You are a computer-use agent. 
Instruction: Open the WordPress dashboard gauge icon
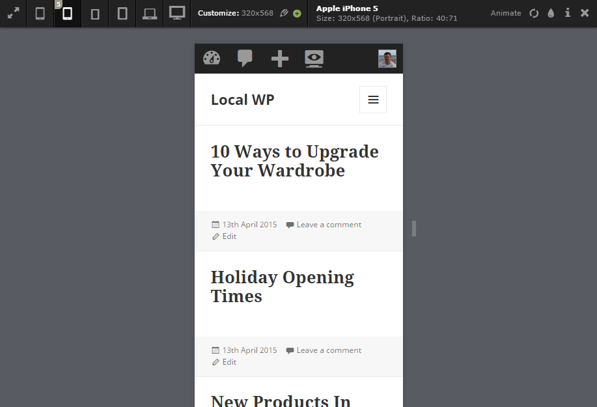tap(212, 58)
